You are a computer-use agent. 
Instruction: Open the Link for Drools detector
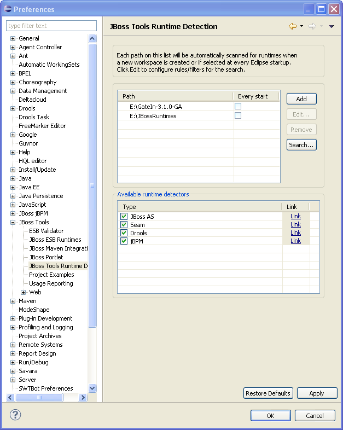295,233
